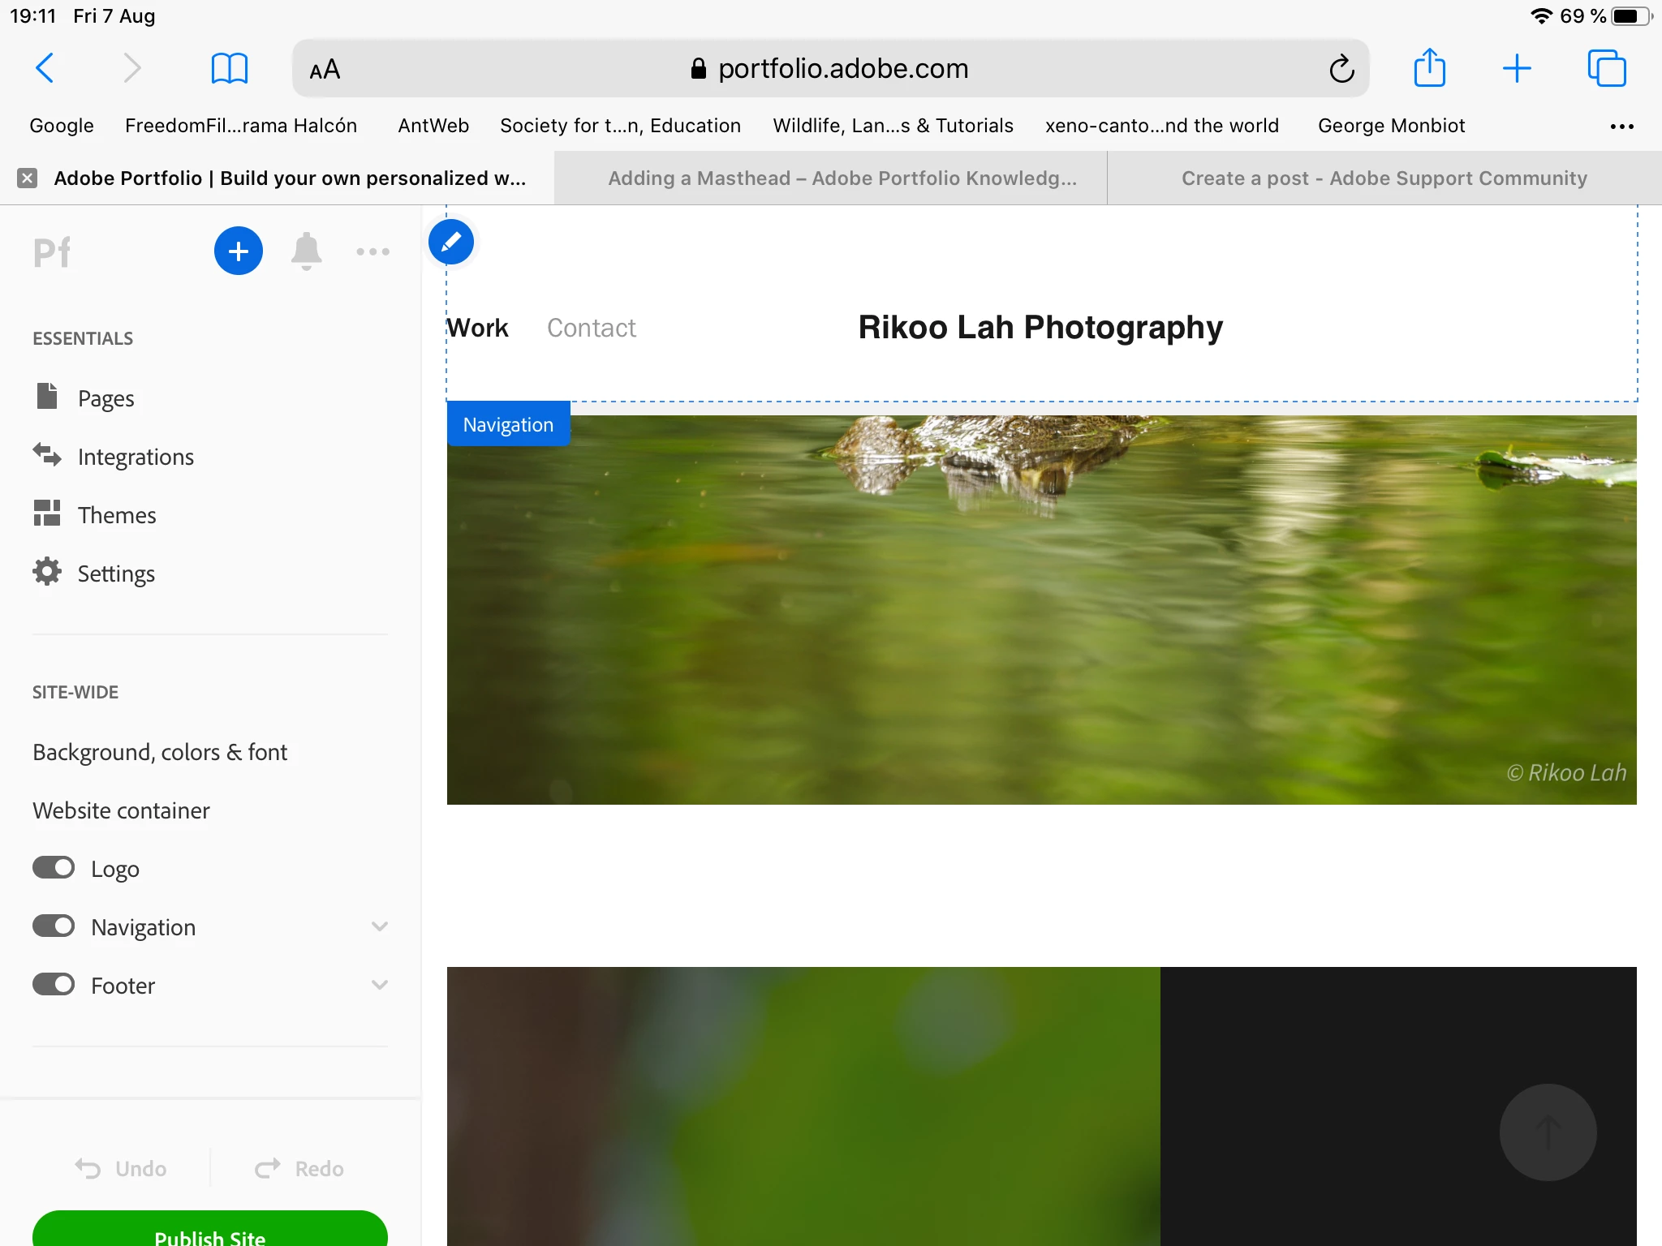Click the Pf Adobe Portfolio logo
The width and height of the screenshot is (1662, 1246).
[52, 252]
